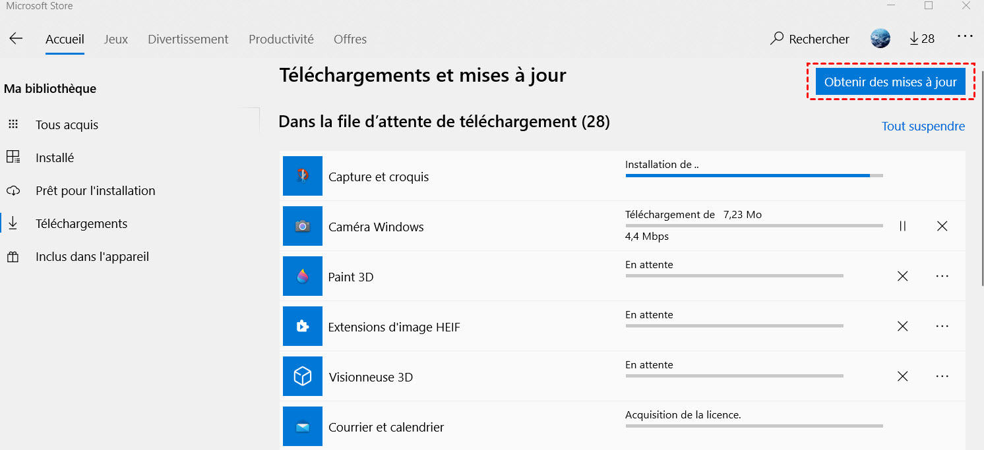Open the user profile avatar
Screen dimensions: 984x450
pyautogui.click(x=880, y=39)
